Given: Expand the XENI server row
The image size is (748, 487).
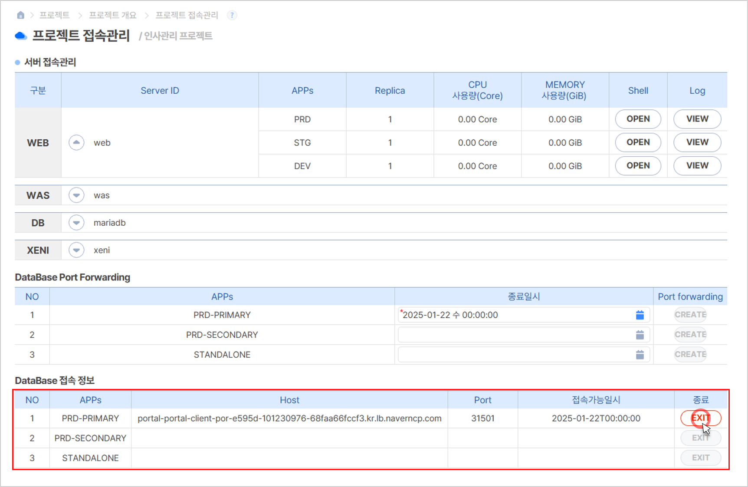Looking at the screenshot, I should (x=76, y=250).
